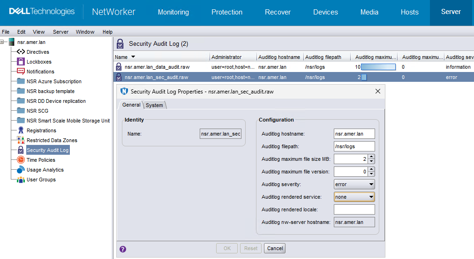Open the User Groups icon
This screenshot has height=259, width=474.
tap(21, 180)
